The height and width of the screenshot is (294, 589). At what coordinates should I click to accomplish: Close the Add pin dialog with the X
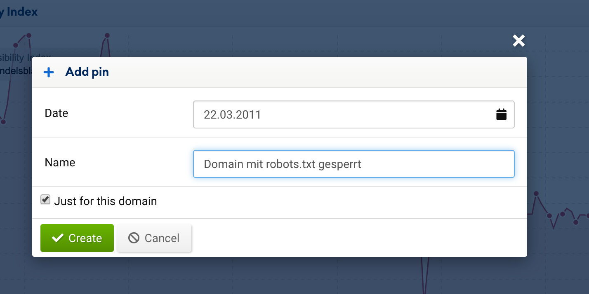pos(518,40)
